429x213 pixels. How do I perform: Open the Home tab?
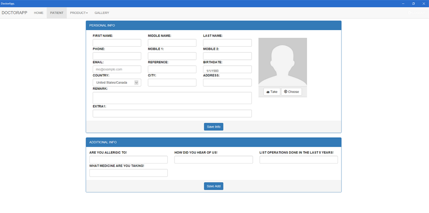pos(39,13)
